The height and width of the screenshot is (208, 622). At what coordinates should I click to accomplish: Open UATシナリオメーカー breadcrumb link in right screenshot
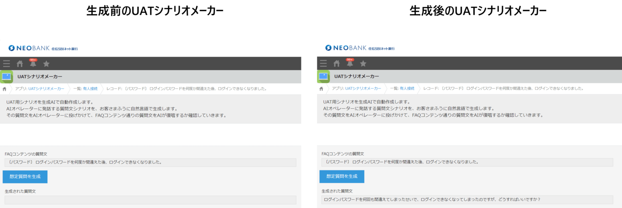(363, 88)
